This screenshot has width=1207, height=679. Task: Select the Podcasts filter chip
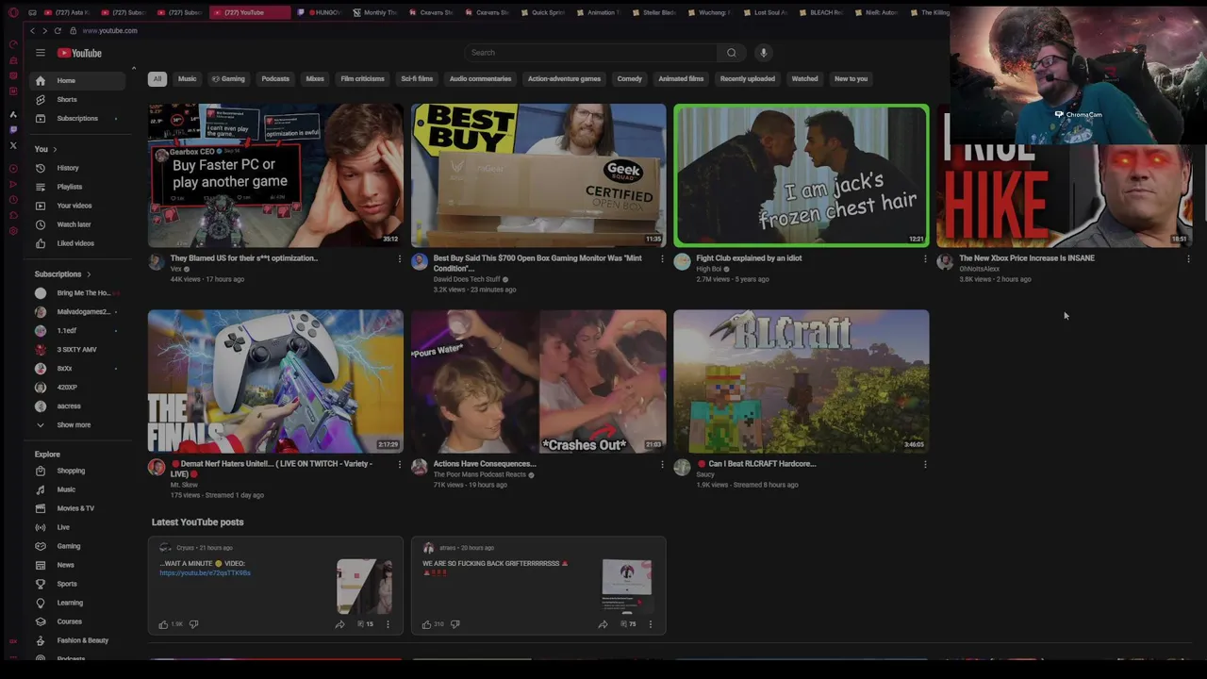click(275, 79)
